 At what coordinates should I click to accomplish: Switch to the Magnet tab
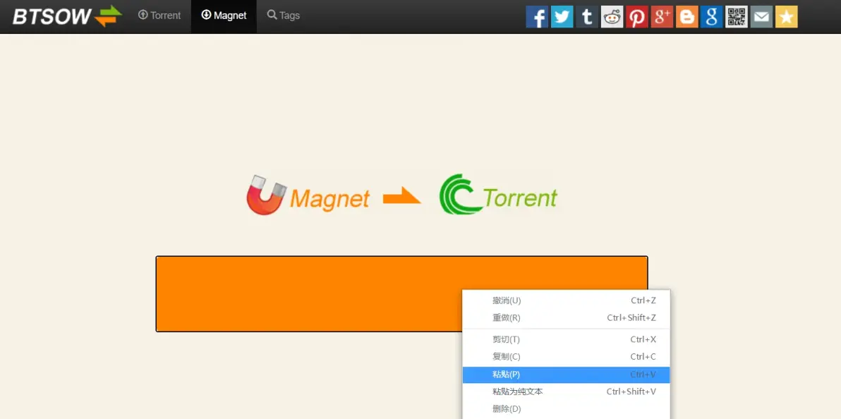point(224,16)
